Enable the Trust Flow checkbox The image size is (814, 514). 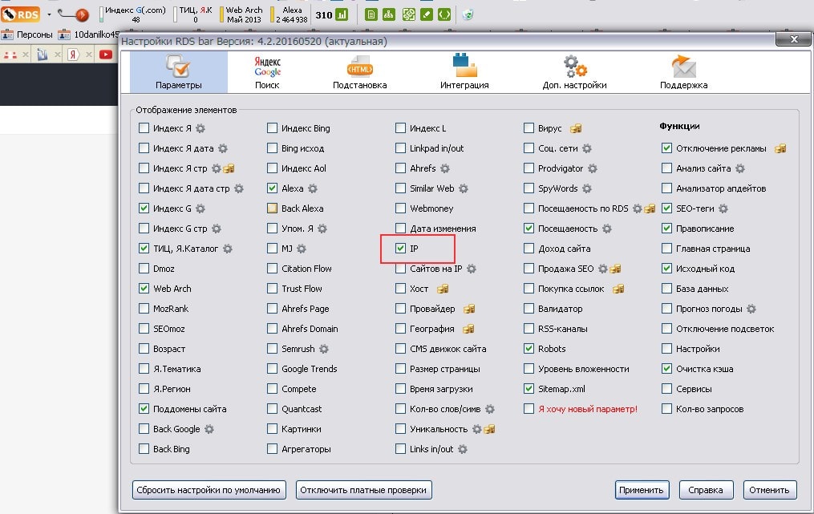[273, 289]
